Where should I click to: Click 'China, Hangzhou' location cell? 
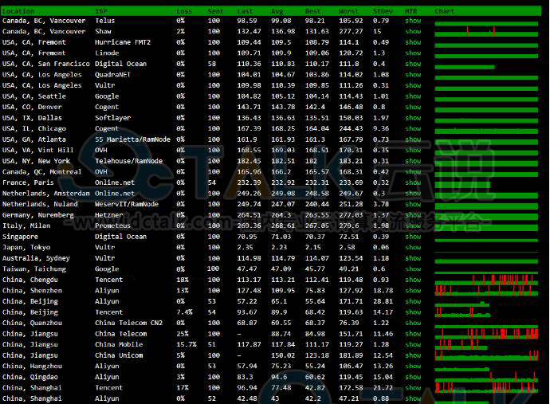click(32, 366)
